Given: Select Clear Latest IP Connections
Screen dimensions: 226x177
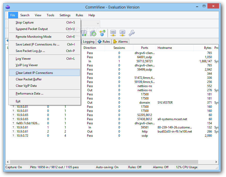Looking at the screenshot, I should [44, 73].
